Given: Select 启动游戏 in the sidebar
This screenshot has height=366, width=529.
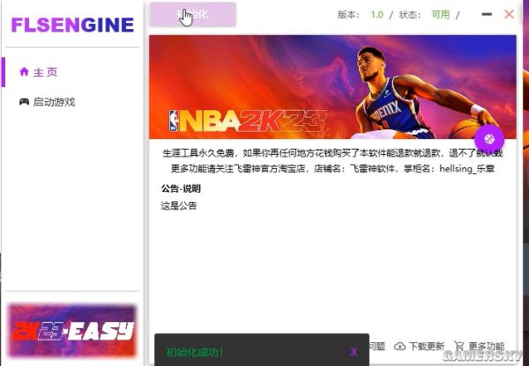Looking at the screenshot, I should coord(47,102).
